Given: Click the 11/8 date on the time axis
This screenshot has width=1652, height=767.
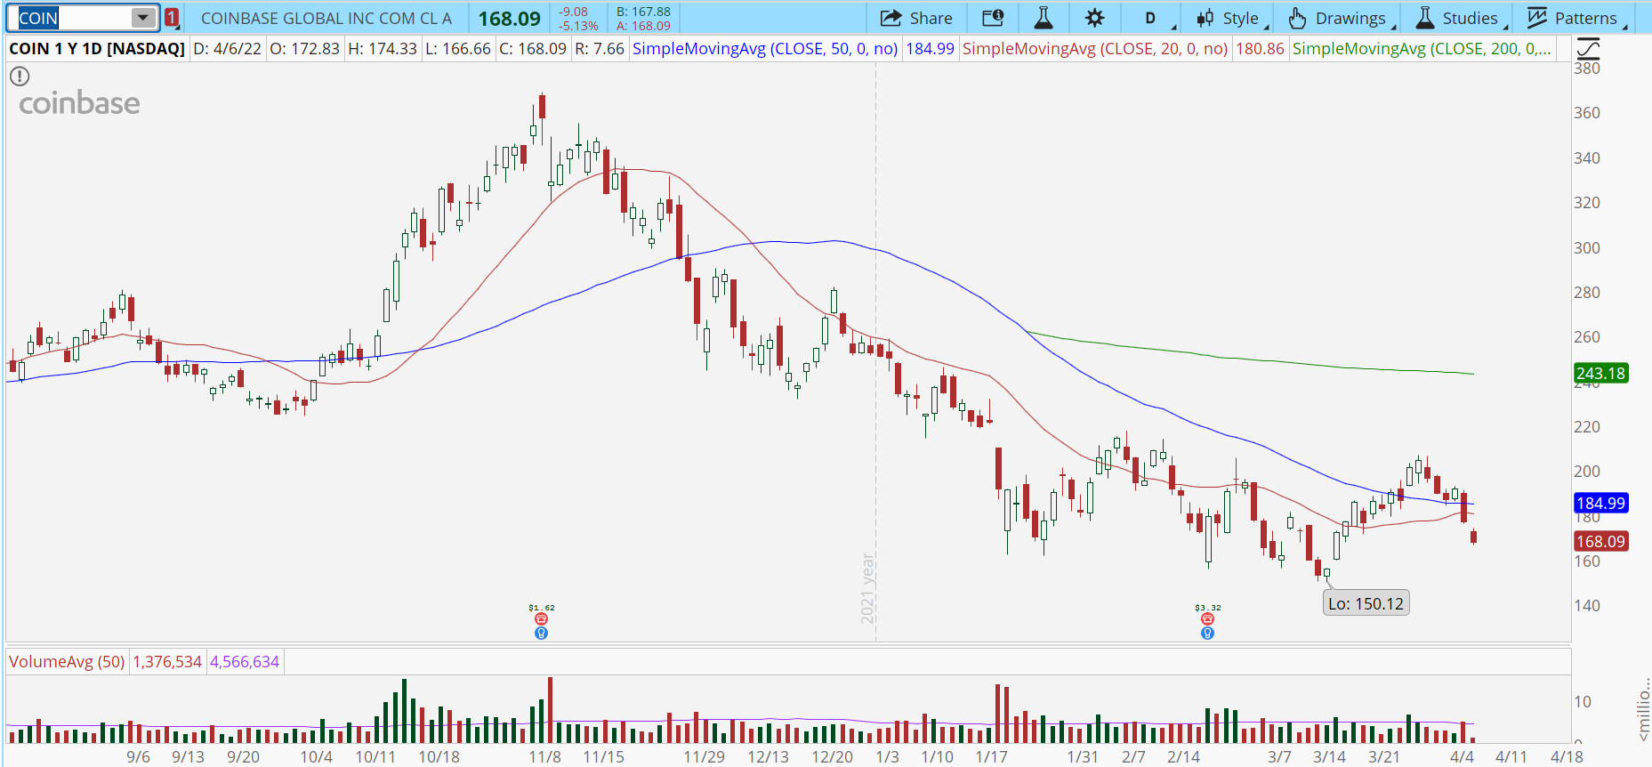Looking at the screenshot, I should [545, 757].
